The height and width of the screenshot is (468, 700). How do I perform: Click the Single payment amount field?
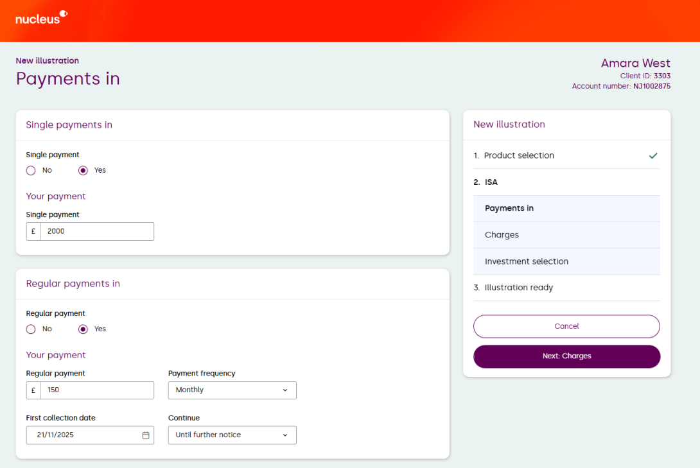tap(96, 231)
